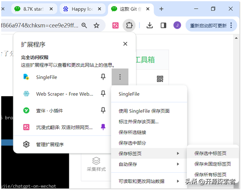The height and width of the screenshot is (190, 241).
Task: Pin the Web Scraper extension
Action: (103, 93)
